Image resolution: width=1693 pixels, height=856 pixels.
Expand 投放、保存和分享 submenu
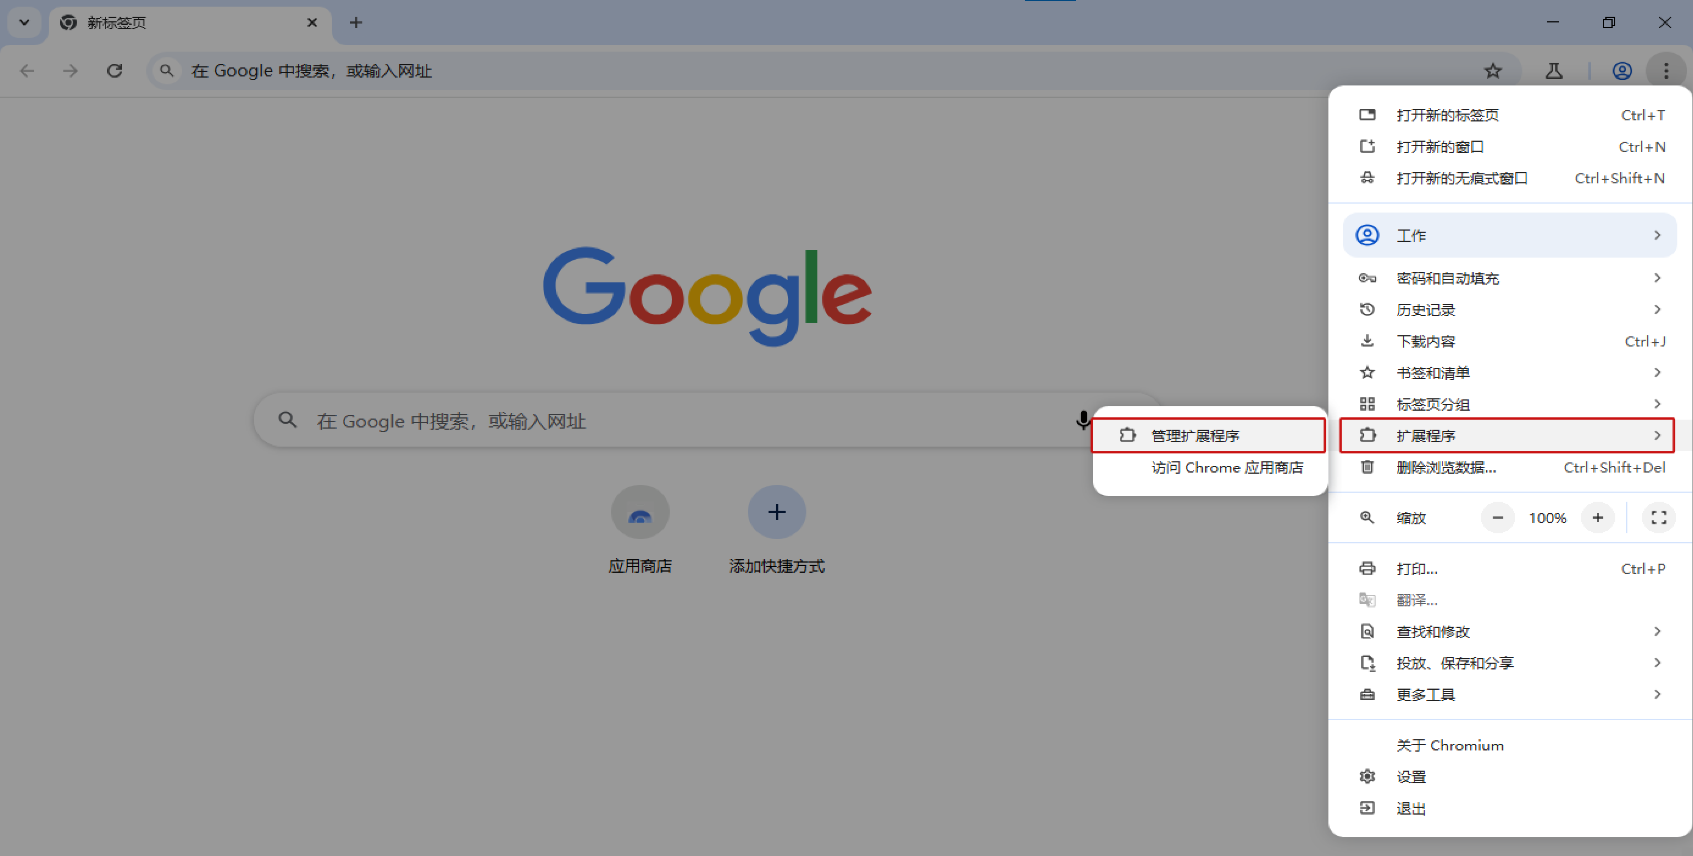click(1509, 663)
